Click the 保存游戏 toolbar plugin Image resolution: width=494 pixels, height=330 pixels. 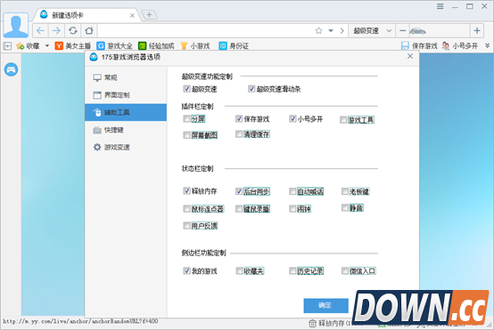[x=419, y=46]
